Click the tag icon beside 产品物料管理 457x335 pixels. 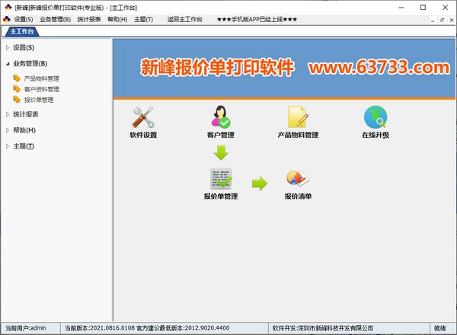pyautogui.click(x=17, y=78)
